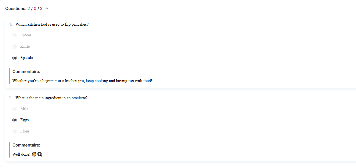The height and width of the screenshot is (168, 356).
Task: Select the Eggs radio button
Action: tap(15, 120)
